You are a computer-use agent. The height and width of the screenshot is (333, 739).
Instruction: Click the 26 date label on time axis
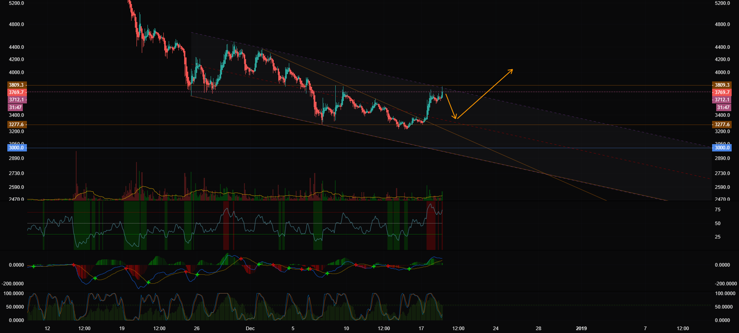(x=197, y=329)
